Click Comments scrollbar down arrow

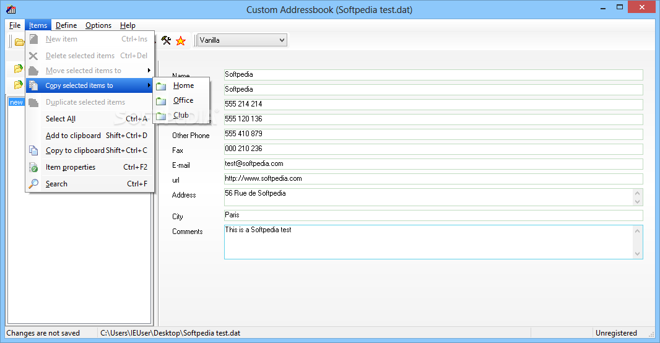pyautogui.click(x=637, y=254)
